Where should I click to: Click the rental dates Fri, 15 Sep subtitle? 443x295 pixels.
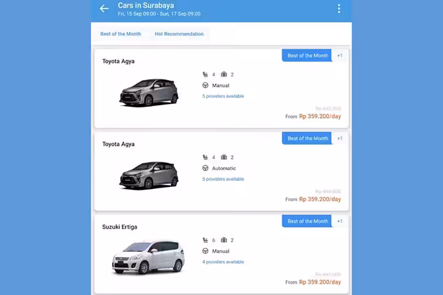[x=159, y=14]
